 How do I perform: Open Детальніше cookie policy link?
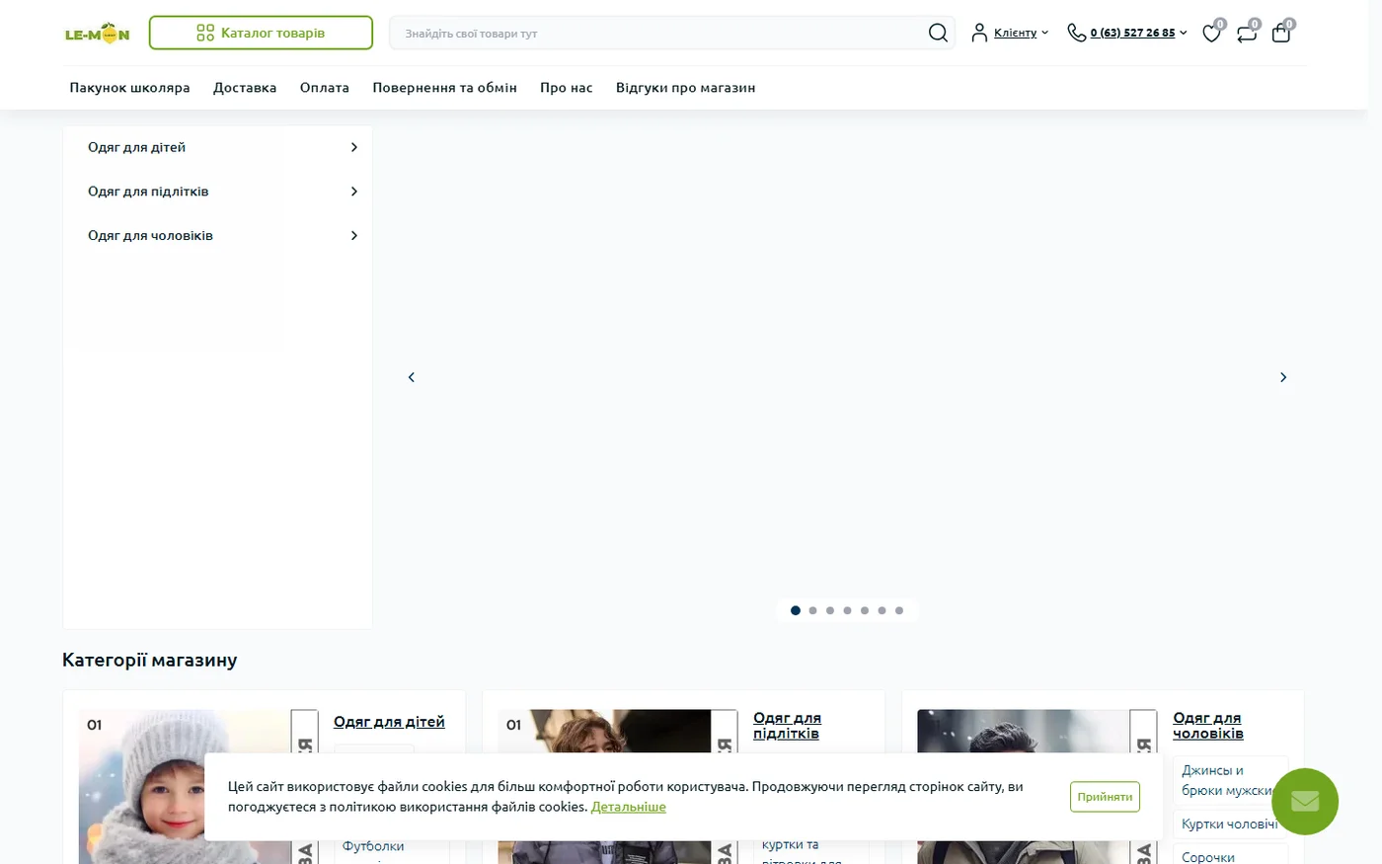click(629, 807)
